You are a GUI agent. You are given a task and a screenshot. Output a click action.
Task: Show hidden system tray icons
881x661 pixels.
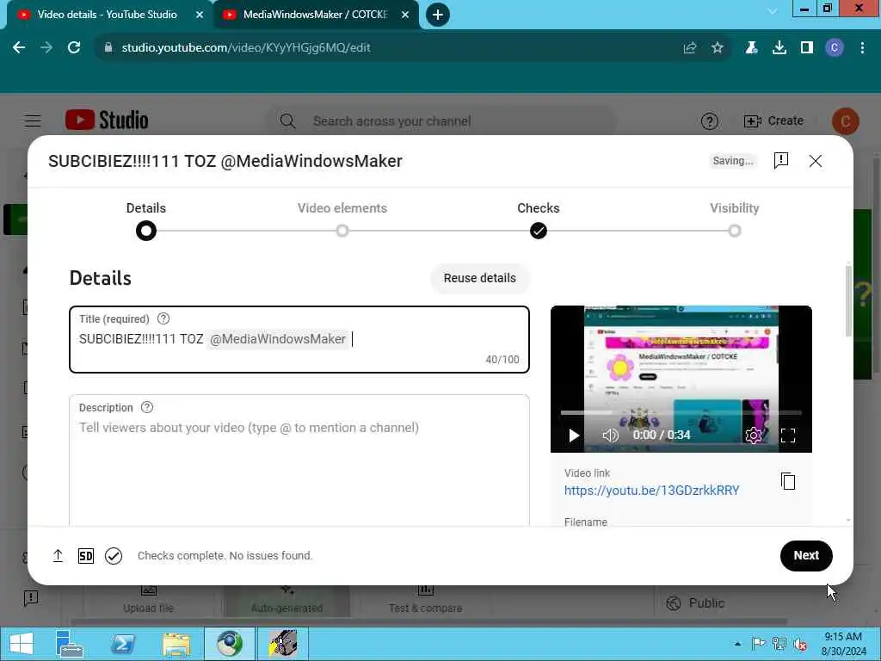[737, 644]
